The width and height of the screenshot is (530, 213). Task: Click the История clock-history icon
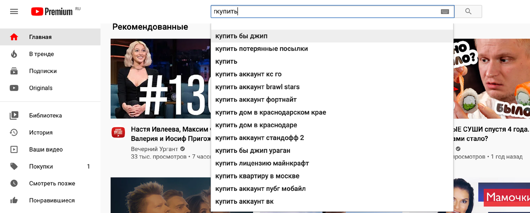click(x=14, y=132)
